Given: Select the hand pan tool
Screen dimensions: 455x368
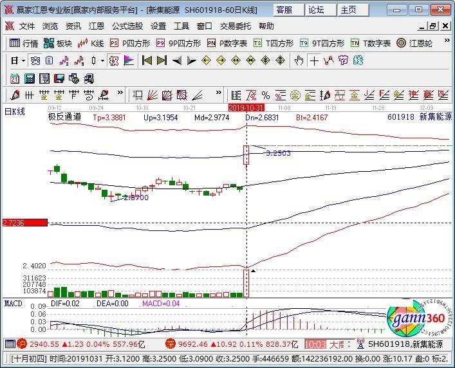Looking at the screenshot, I should coord(299,60).
